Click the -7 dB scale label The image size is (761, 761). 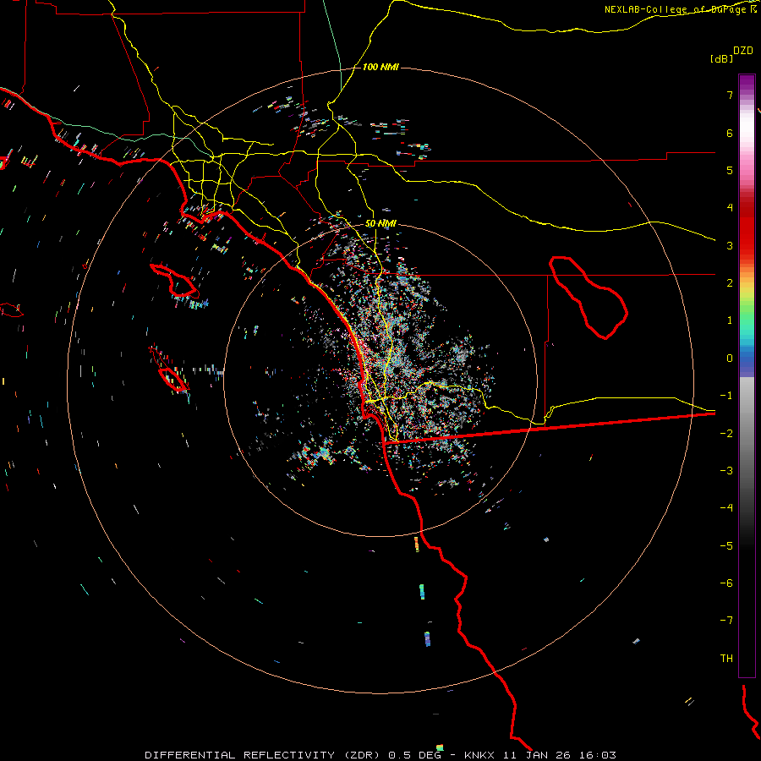tap(726, 621)
